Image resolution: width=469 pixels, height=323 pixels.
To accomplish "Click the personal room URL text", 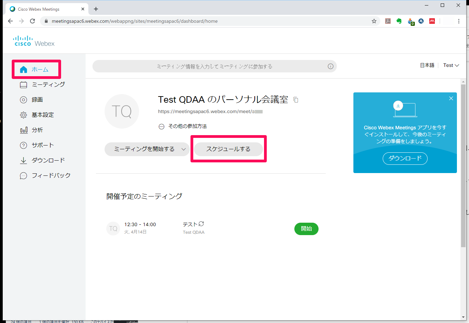I will pos(211,111).
